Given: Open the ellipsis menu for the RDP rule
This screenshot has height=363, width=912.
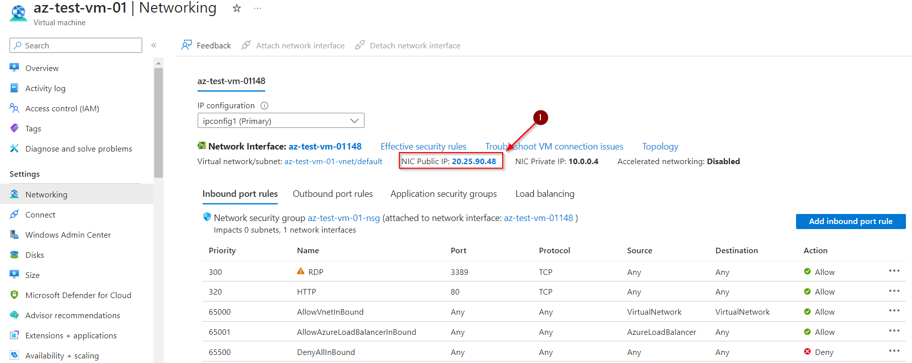Looking at the screenshot, I should [x=894, y=271].
